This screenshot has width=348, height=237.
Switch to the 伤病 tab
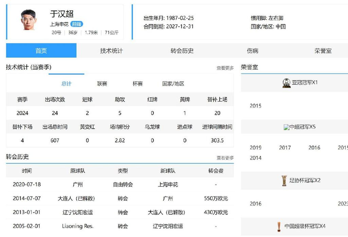[x=253, y=51]
